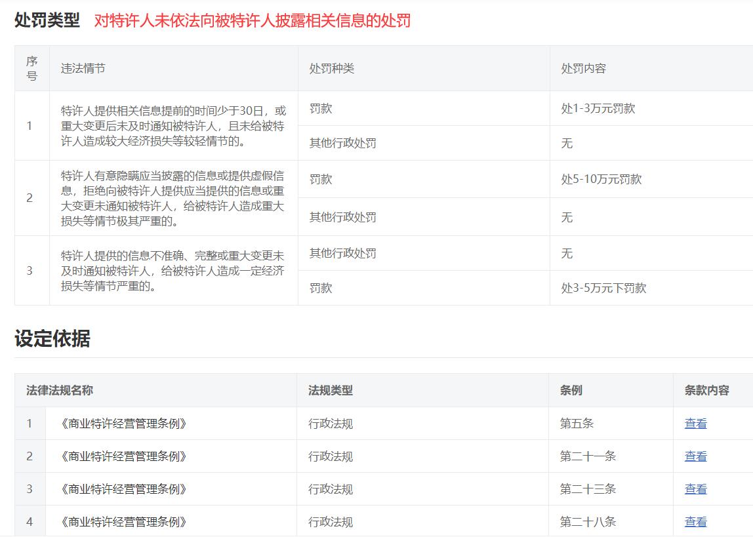Image resolution: width=753 pixels, height=537 pixels.
Task: Click the 第五条 cell
Action: (x=577, y=424)
